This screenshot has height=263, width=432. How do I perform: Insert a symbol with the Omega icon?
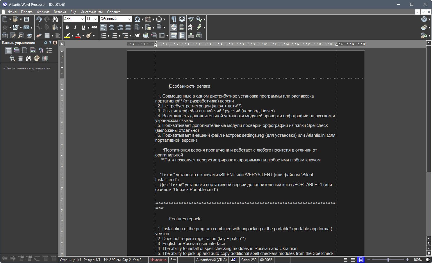(x=137, y=19)
